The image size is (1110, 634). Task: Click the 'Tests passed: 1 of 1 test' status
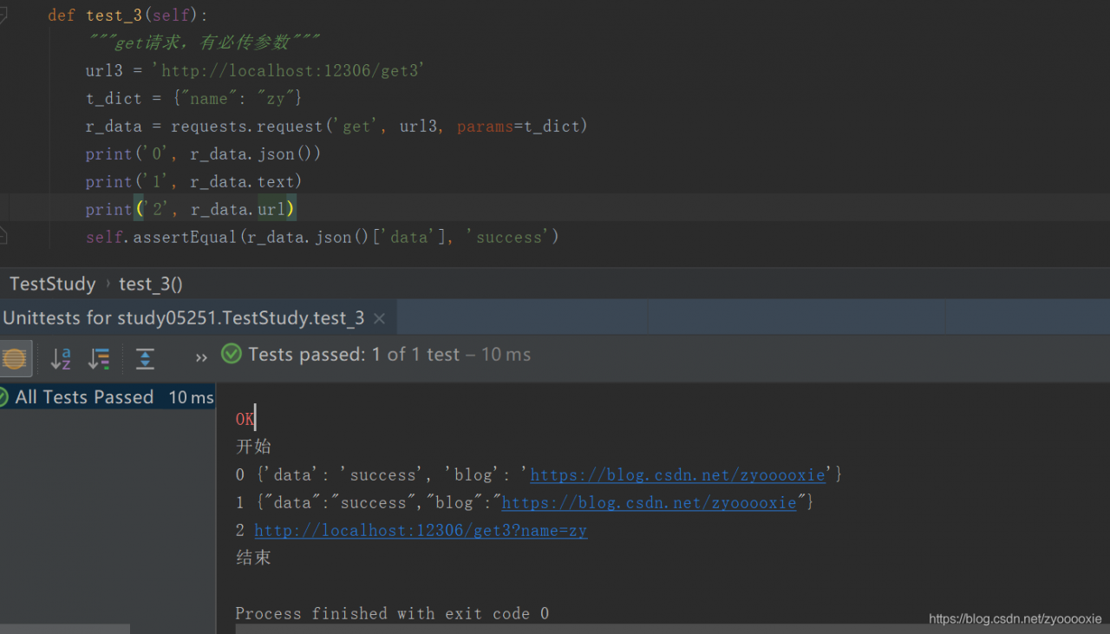point(354,354)
